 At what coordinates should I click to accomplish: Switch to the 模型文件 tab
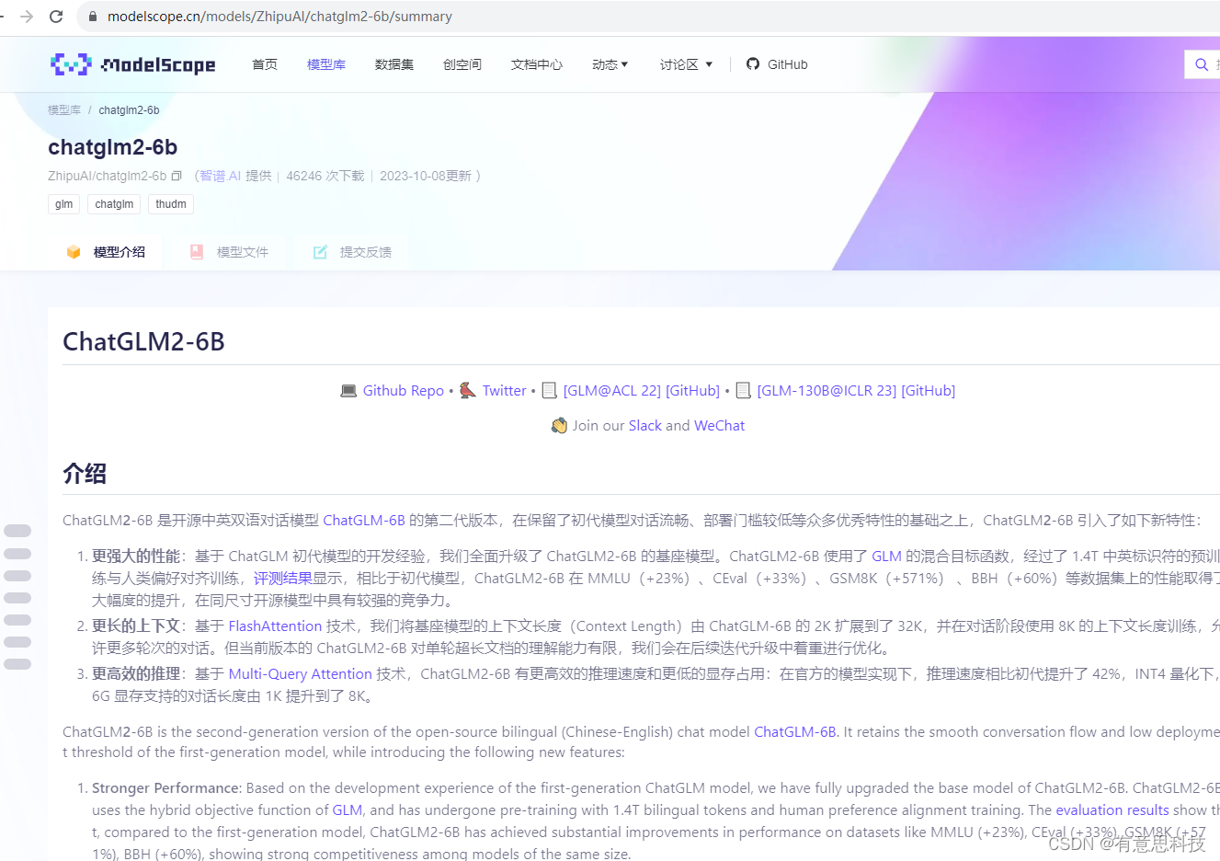tap(241, 251)
